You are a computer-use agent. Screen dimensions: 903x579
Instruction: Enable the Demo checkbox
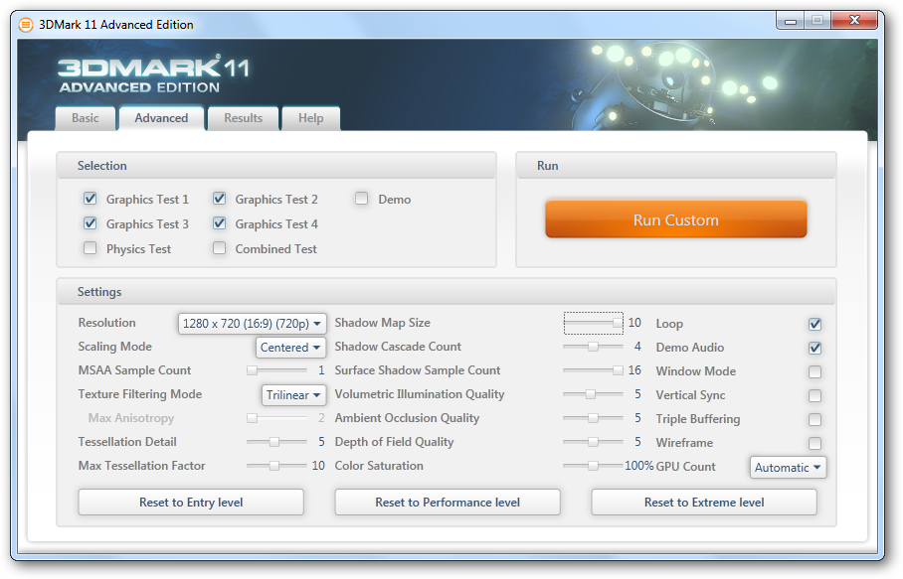coord(362,199)
